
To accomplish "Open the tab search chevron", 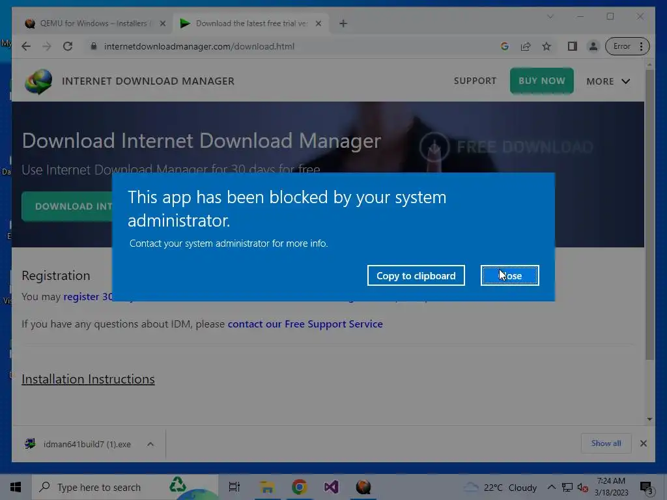I will point(550,16).
